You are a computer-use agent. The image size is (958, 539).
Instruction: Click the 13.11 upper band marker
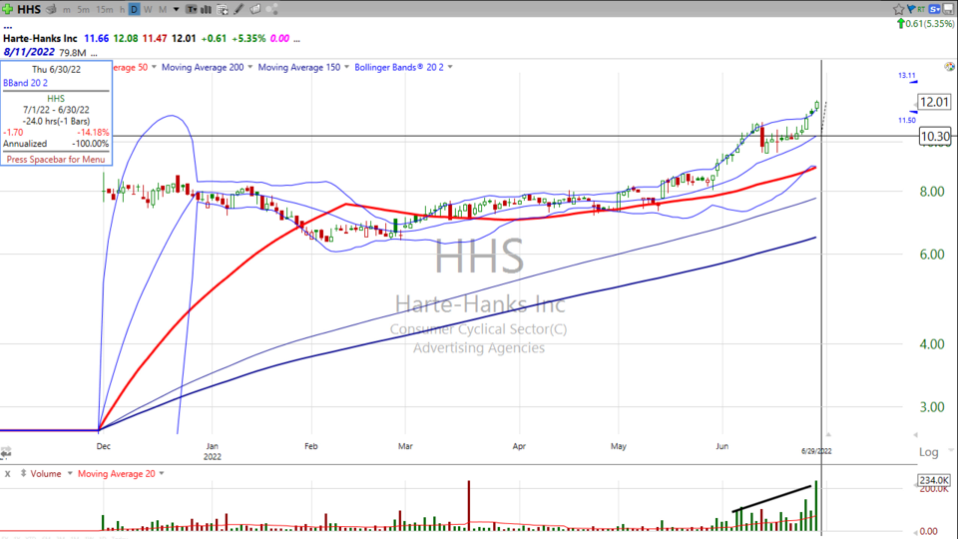907,76
